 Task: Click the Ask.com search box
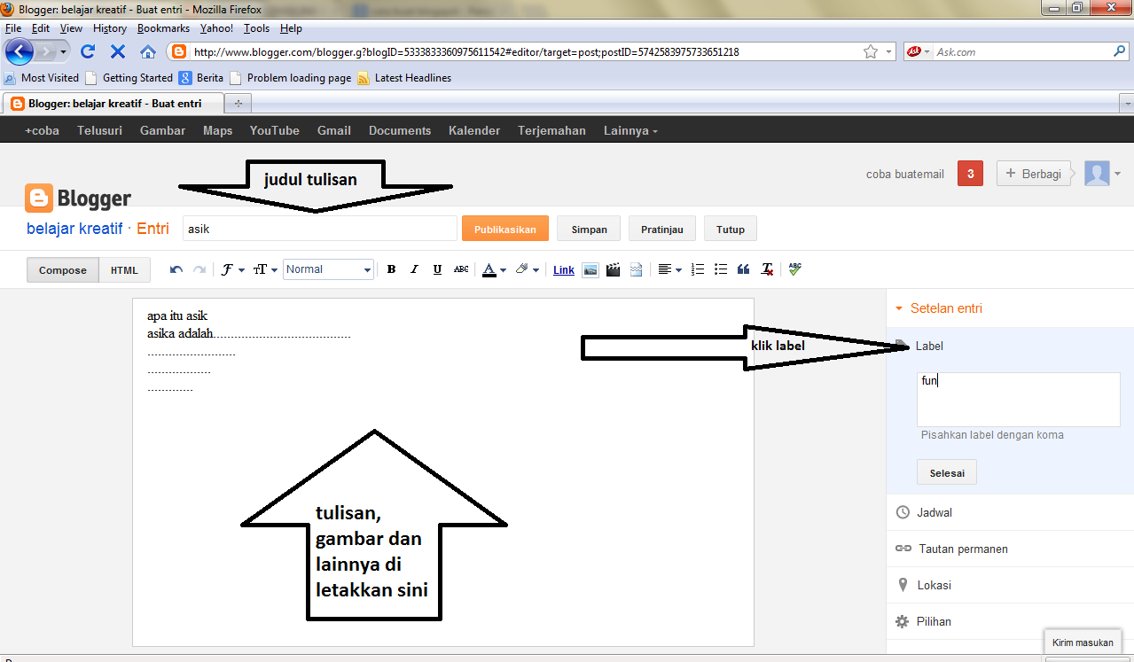click(1023, 51)
